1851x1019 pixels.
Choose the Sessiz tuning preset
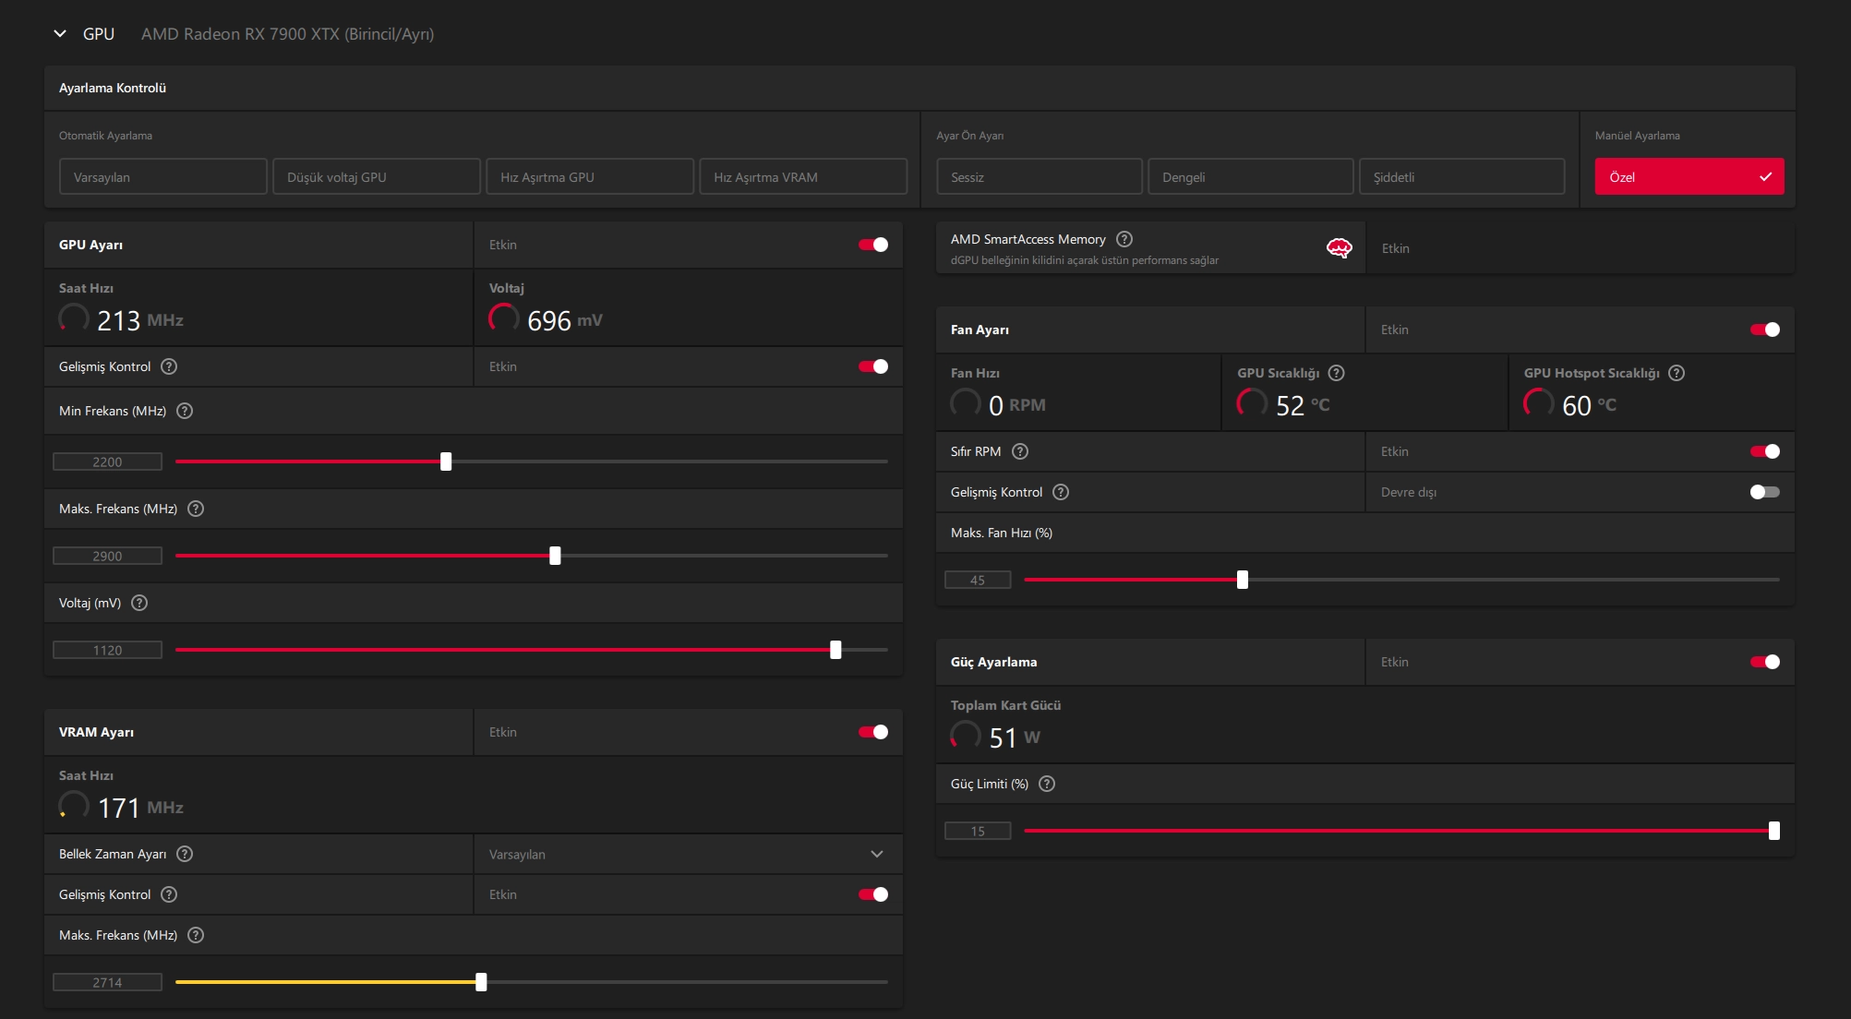coord(1040,176)
